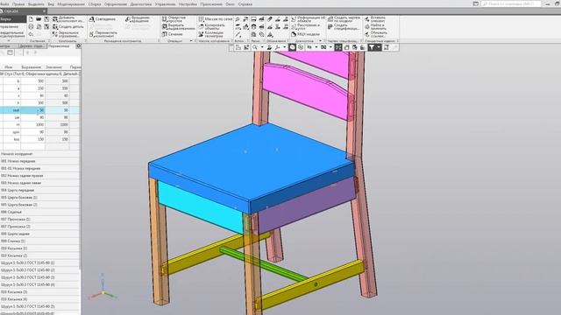561x315 pixels.
Task: Click the command search field
Action: [511, 3]
